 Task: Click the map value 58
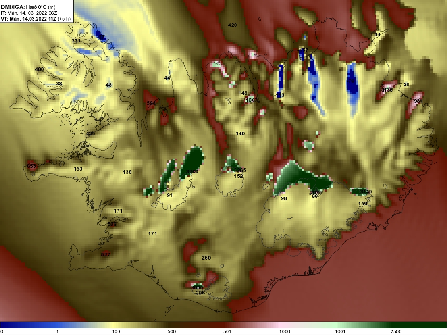406,84
